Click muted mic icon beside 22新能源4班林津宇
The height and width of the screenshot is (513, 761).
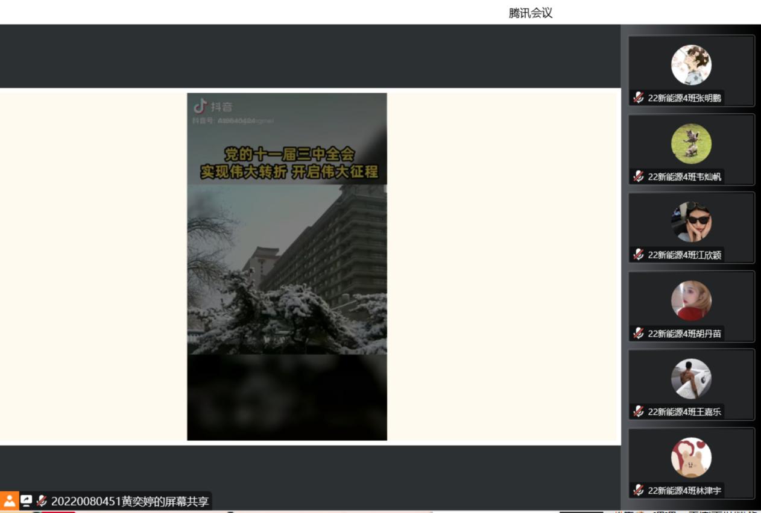(x=639, y=490)
